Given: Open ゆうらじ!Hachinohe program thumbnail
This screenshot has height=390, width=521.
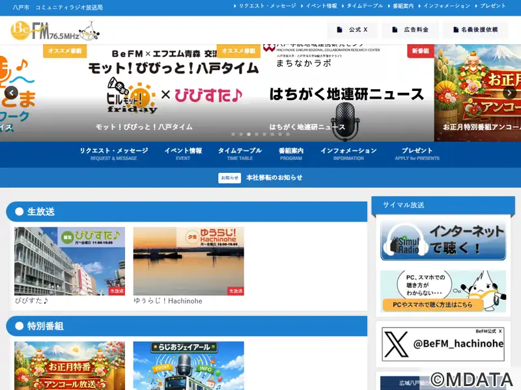Looking at the screenshot, I should [x=188, y=261].
